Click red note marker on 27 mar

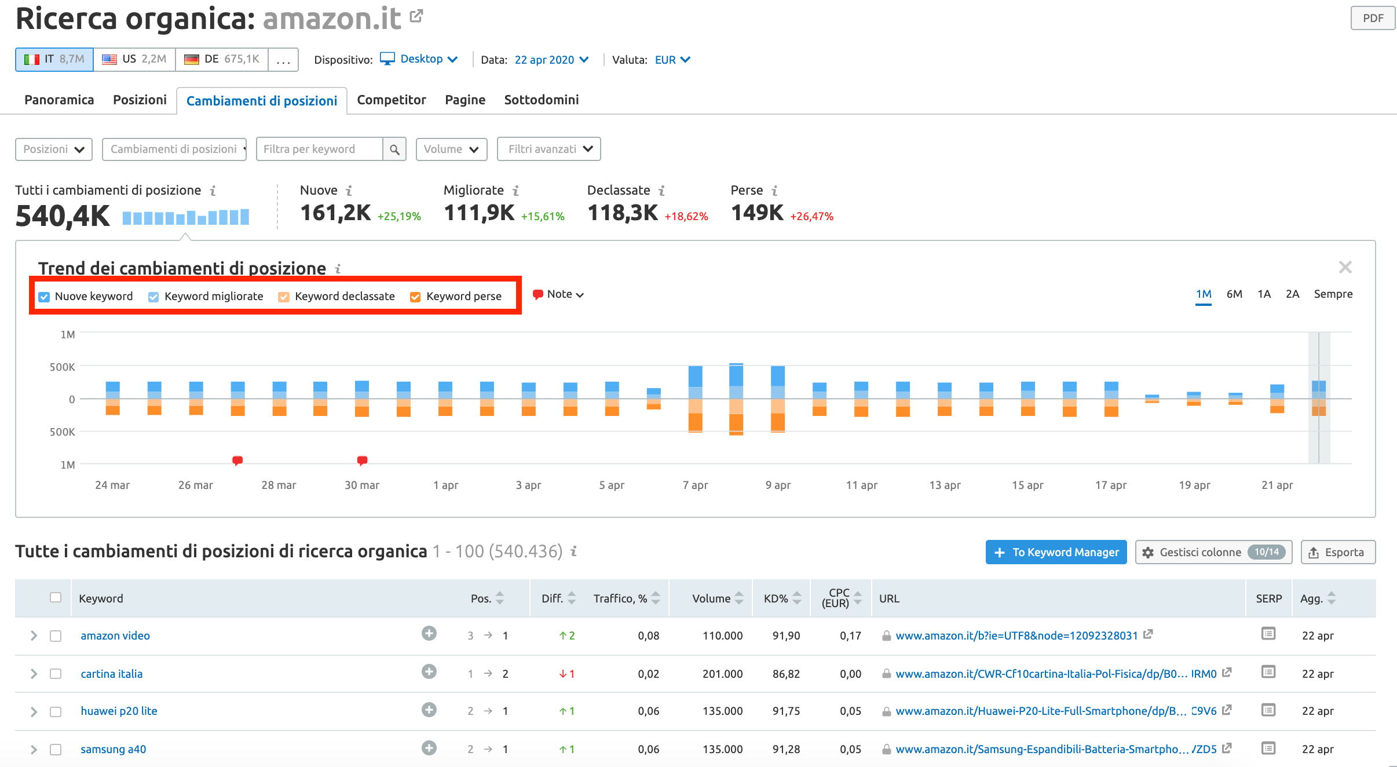point(237,461)
